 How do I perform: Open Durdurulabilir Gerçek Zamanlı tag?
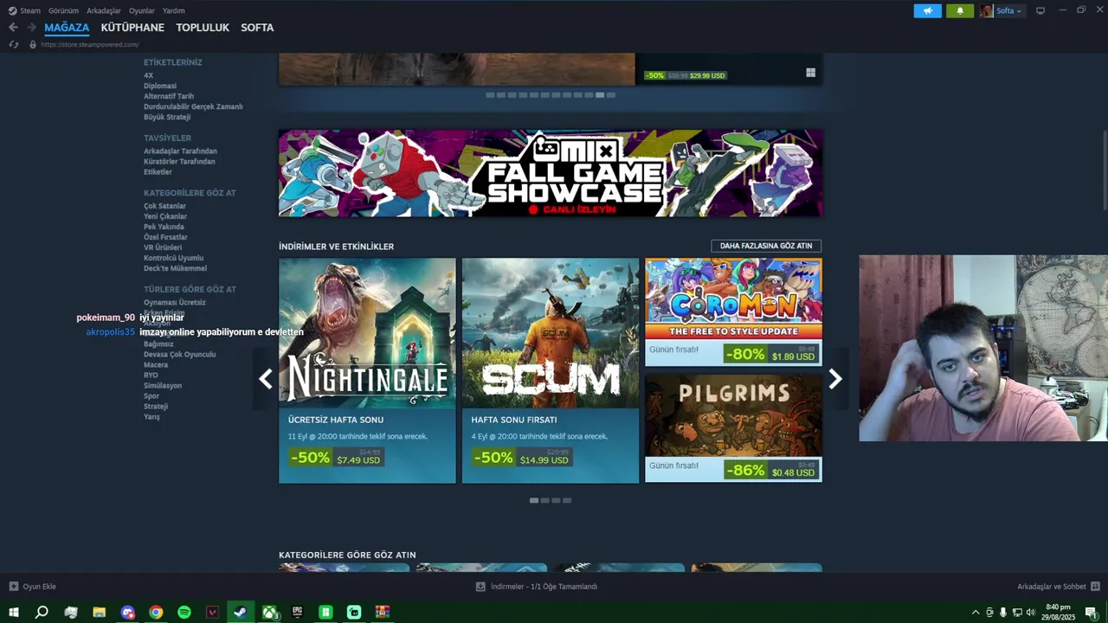tap(193, 106)
